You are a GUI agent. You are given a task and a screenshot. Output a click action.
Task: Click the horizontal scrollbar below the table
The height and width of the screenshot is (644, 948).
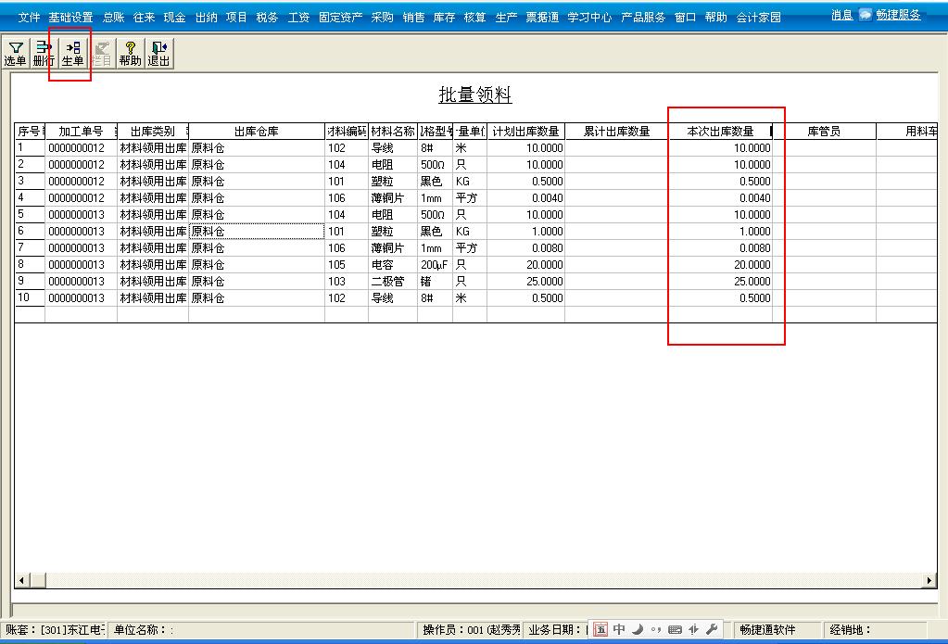pyautogui.click(x=463, y=579)
